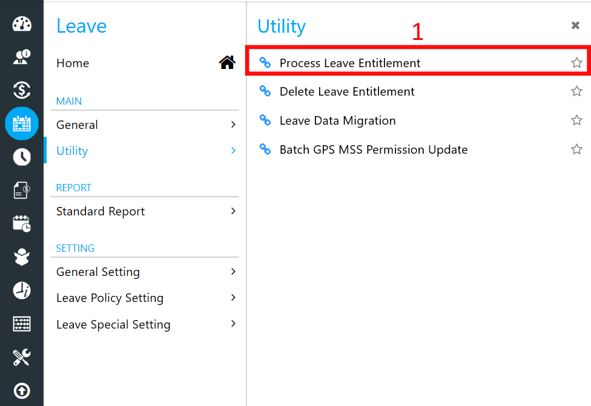This screenshot has height=406, width=591.
Task: Click the upload arrow circle icon
Action: coord(22,390)
